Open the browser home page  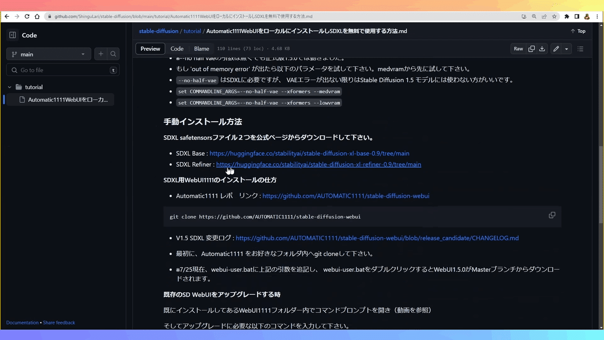tap(37, 16)
